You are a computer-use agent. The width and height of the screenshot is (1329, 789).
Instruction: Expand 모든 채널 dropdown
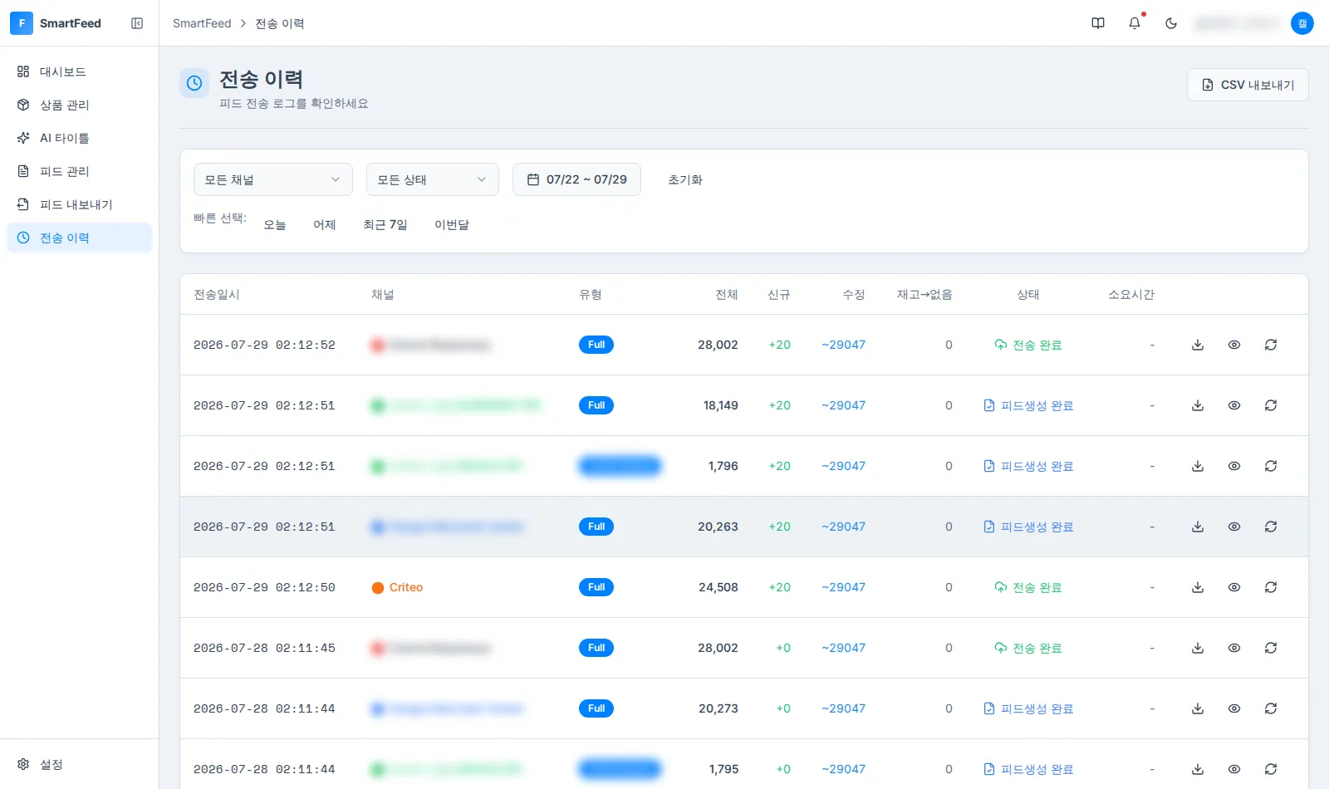pyautogui.click(x=272, y=179)
